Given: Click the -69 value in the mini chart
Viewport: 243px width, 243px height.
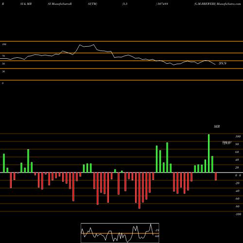Looking at the screenshot, I should pos(157,236).
